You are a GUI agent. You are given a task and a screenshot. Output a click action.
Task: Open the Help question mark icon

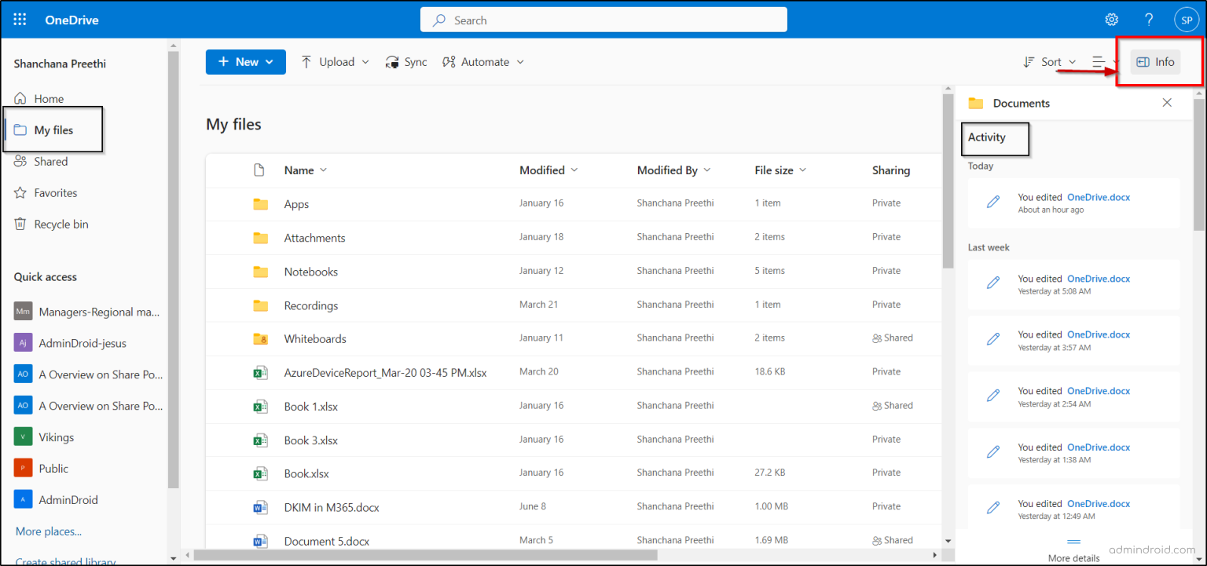[x=1148, y=19]
